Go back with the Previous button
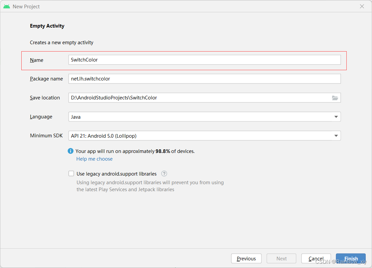 coord(246,258)
